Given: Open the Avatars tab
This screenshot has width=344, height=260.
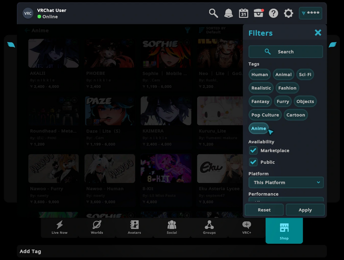Looking at the screenshot, I should click(134, 227).
